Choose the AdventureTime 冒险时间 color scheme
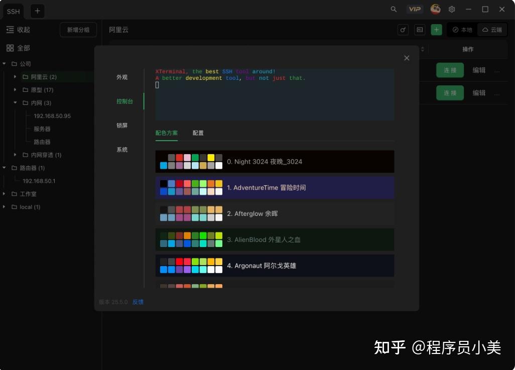This screenshot has width=515, height=370. click(x=275, y=188)
